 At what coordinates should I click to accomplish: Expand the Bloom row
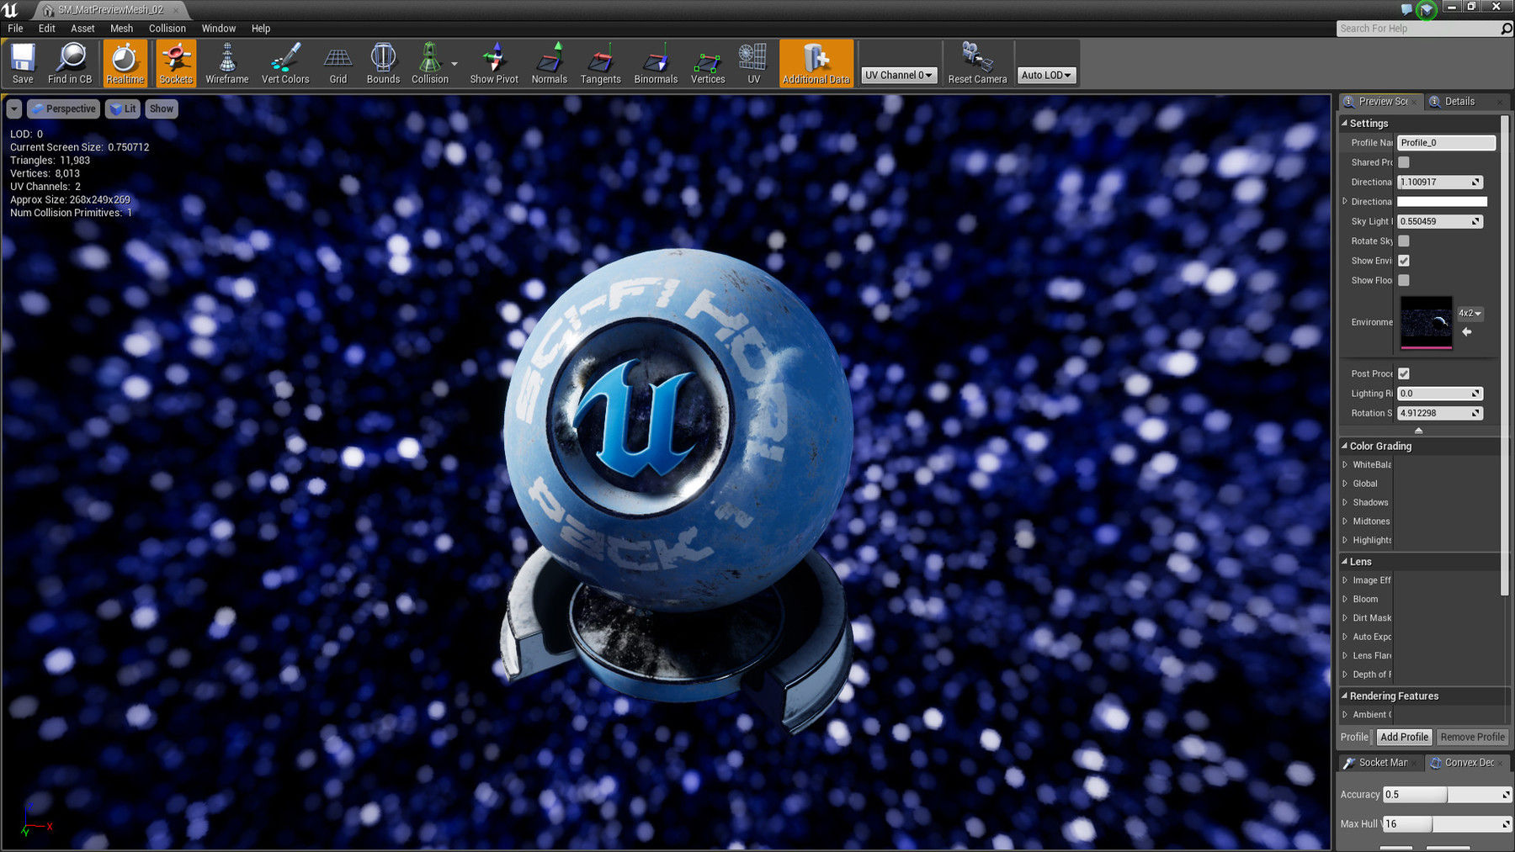(x=1345, y=599)
